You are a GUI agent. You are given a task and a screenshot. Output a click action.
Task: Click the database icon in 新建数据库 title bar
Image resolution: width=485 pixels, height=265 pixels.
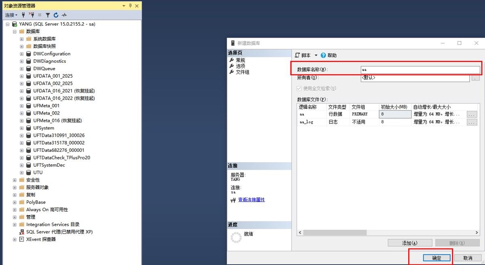(233, 43)
